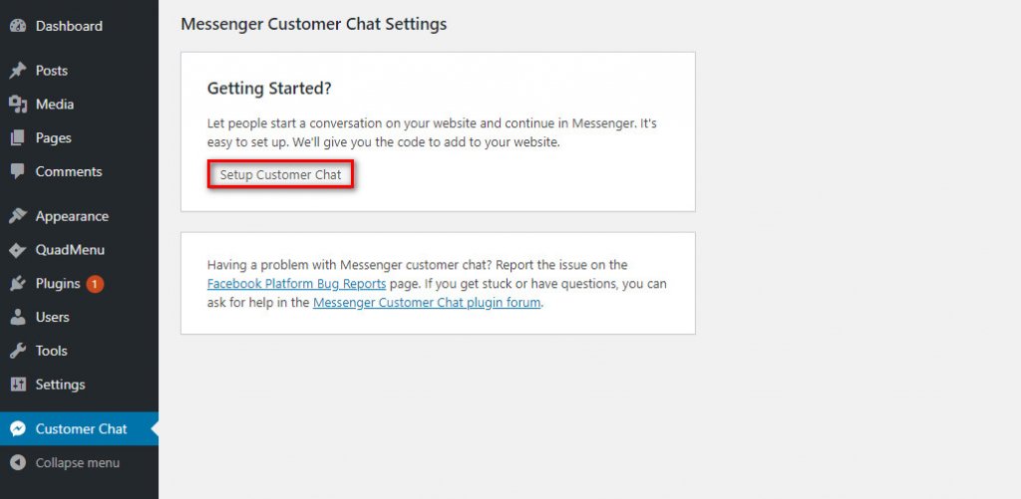
Task: Go to the Posts menu label
Action: coord(52,71)
